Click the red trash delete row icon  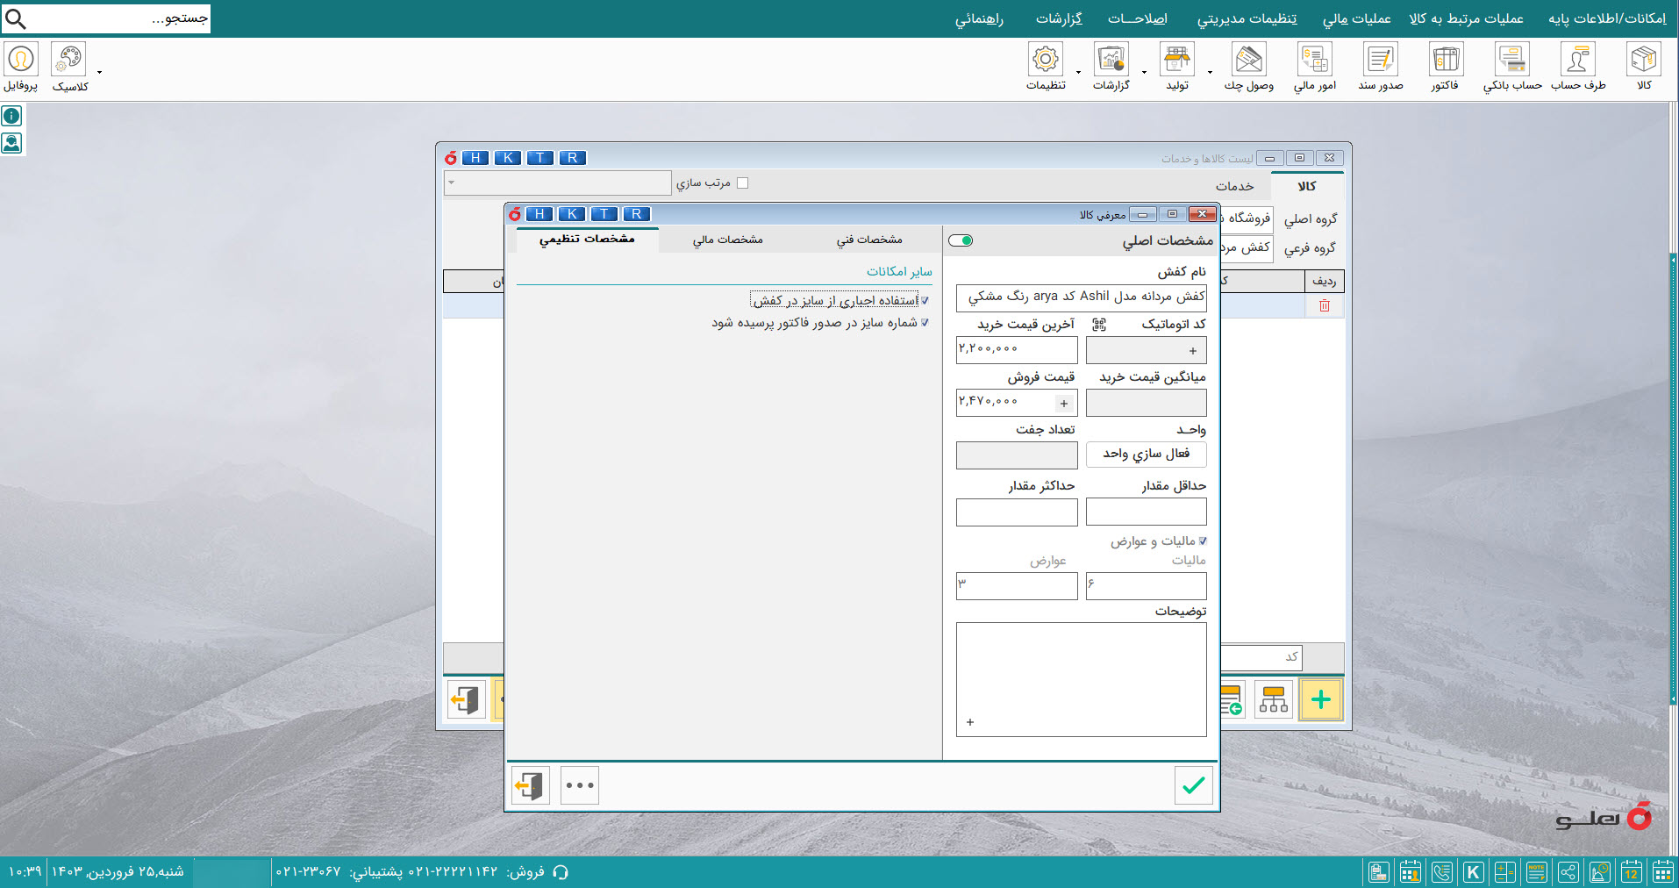[x=1324, y=305]
